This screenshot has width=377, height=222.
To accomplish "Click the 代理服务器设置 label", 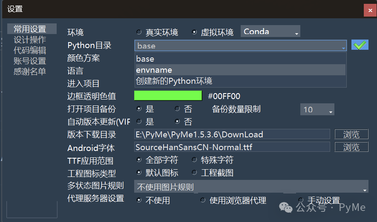I will 96,199.
